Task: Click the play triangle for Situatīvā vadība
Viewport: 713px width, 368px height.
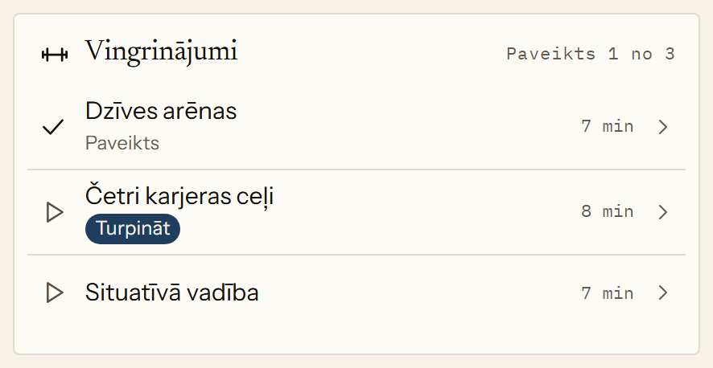Action: pyautogui.click(x=55, y=292)
